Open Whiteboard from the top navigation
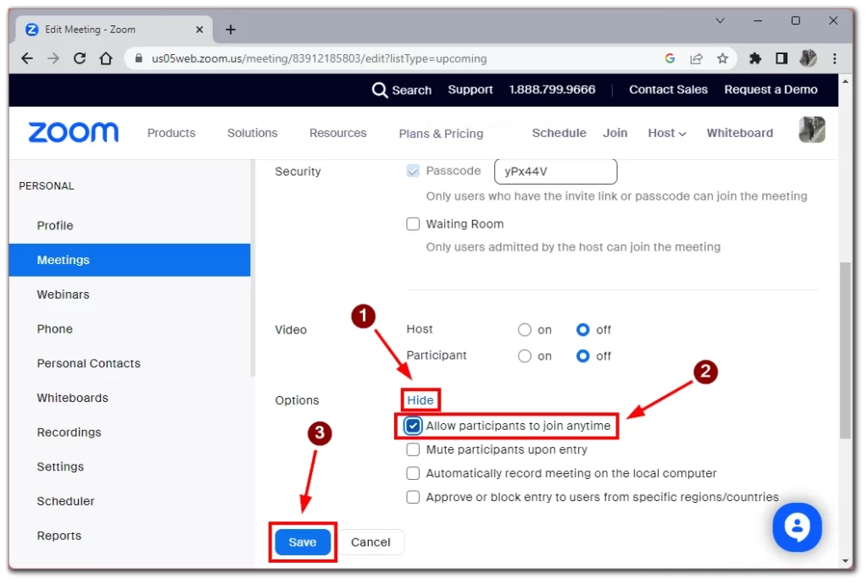 point(740,133)
